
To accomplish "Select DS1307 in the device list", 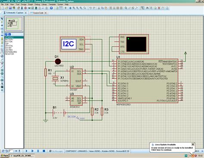I will [x=8, y=48].
